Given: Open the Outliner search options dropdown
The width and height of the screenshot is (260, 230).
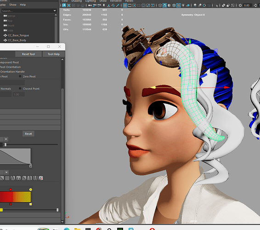Looking at the screenshot, I should click(x=55, y=11).
